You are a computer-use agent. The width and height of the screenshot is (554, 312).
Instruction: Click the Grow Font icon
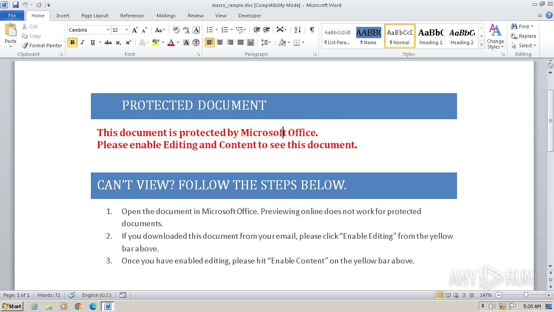point(135,30)
